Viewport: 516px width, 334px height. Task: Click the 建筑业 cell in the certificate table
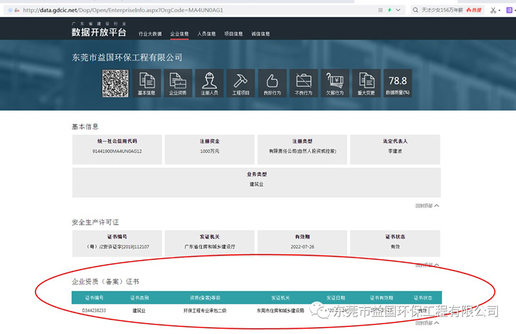pos(139,310)
